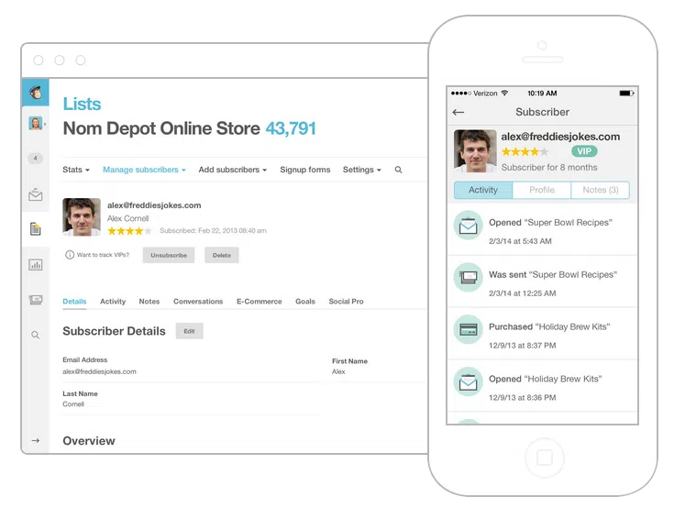
Task: Switch to the Conversations tab
Action: 198,302
